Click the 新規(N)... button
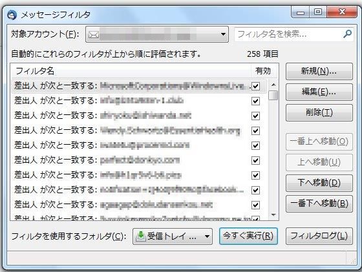362x272 pixels. tap(319, 71)
